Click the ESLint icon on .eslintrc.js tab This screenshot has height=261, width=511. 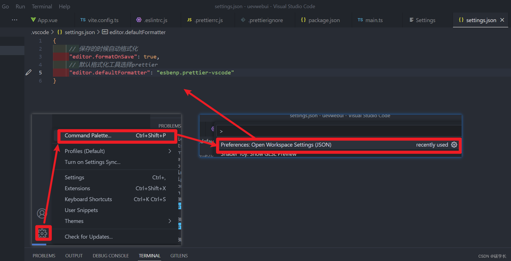pos(139,20)
